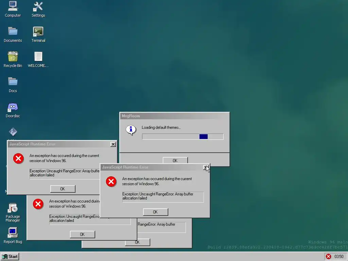
Task: Select the blue diamond desktop icon below Doordisc
Action: 13,132
